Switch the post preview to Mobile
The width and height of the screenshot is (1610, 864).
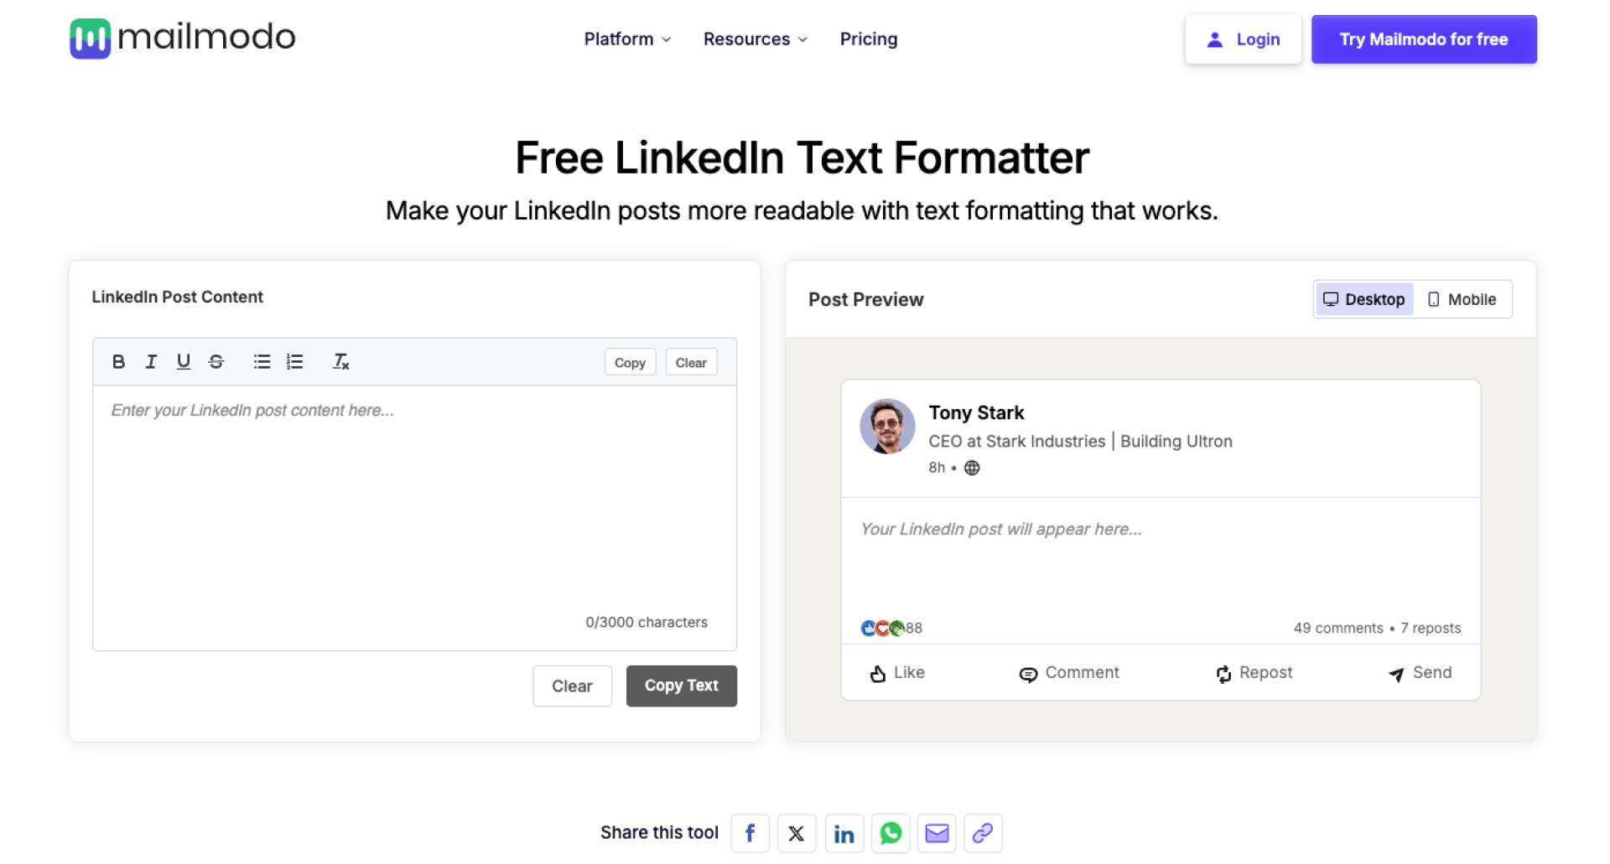(x=1462, y=299)
